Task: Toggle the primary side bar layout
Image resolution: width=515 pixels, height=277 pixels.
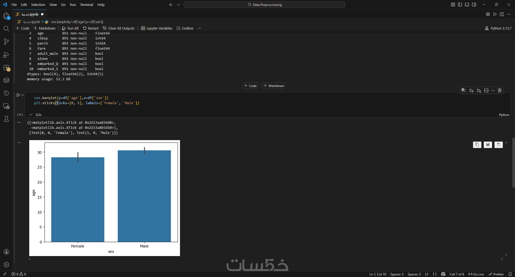Action: pos(460,5)
